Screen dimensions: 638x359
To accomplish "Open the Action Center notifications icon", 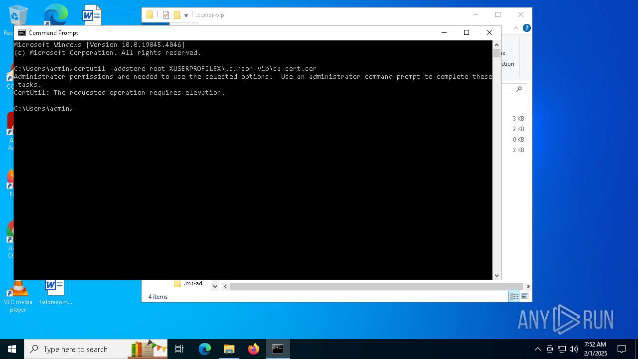I will pyautogui.click(x=622, y=349).
